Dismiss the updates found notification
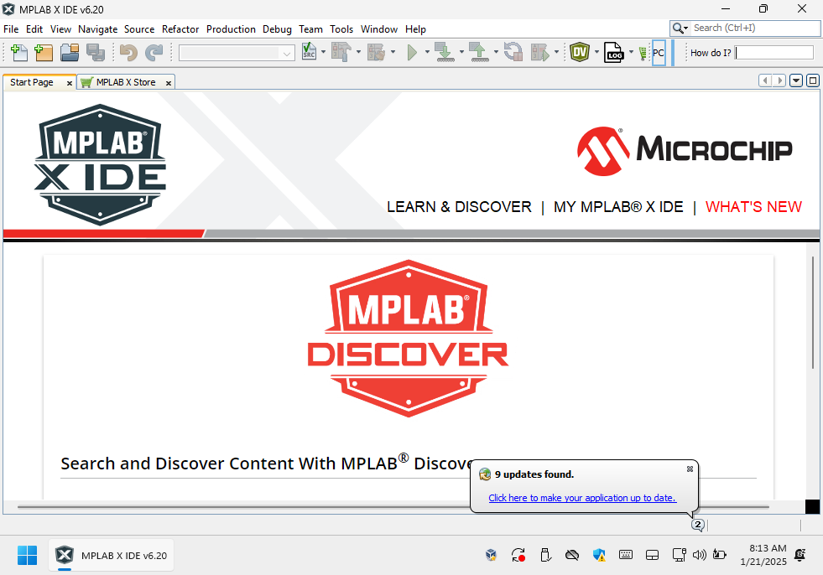823x575 pixels. point(690,469)
